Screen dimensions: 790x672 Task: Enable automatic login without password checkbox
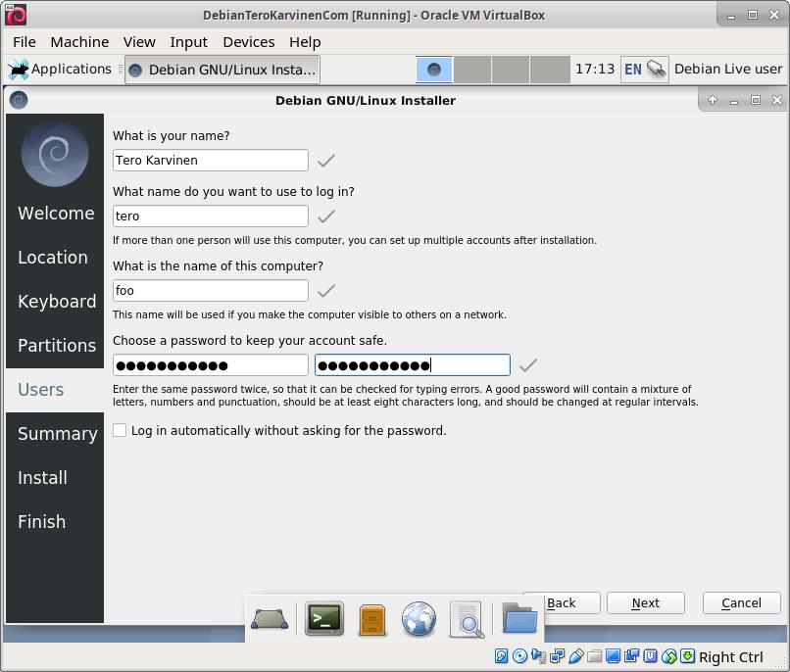coord(120,430)
